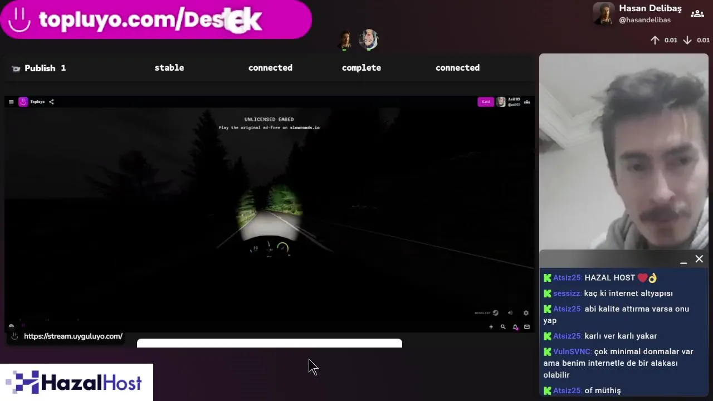Click the webcam video of Hasan Delibaş

tap(624, 151)
